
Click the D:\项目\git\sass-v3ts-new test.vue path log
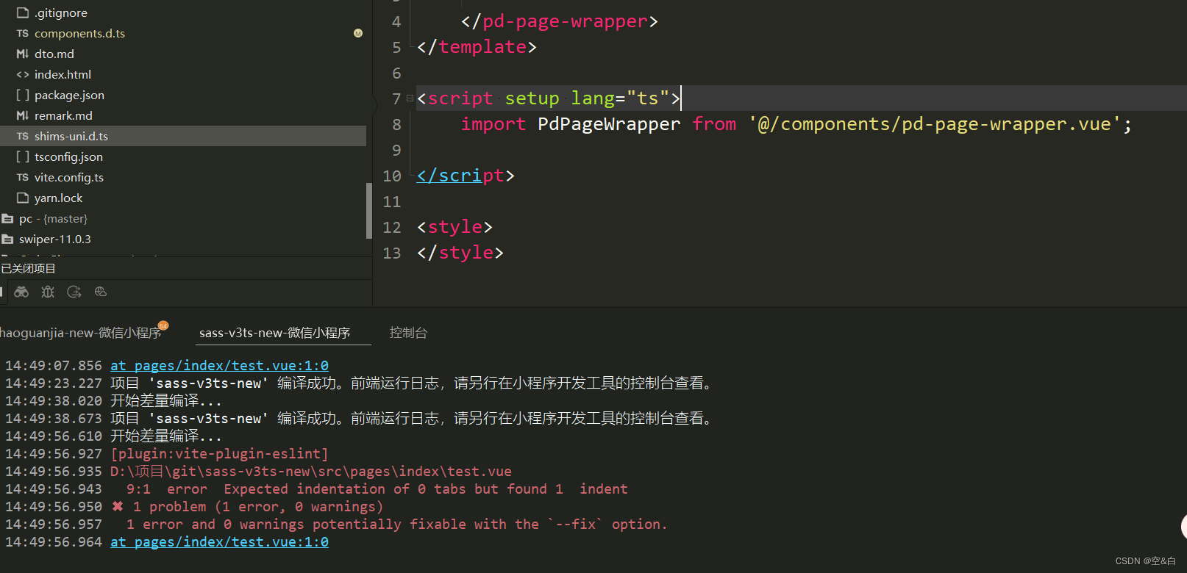coord(311,471)
